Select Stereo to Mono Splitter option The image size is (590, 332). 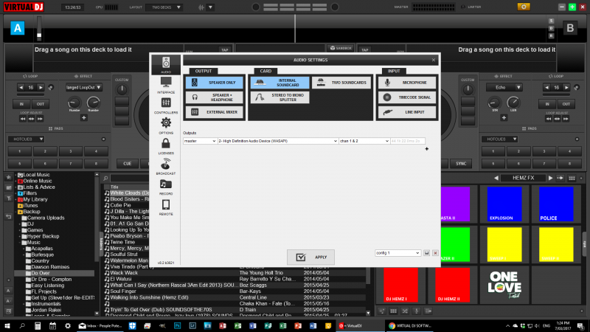pos(280,97)
